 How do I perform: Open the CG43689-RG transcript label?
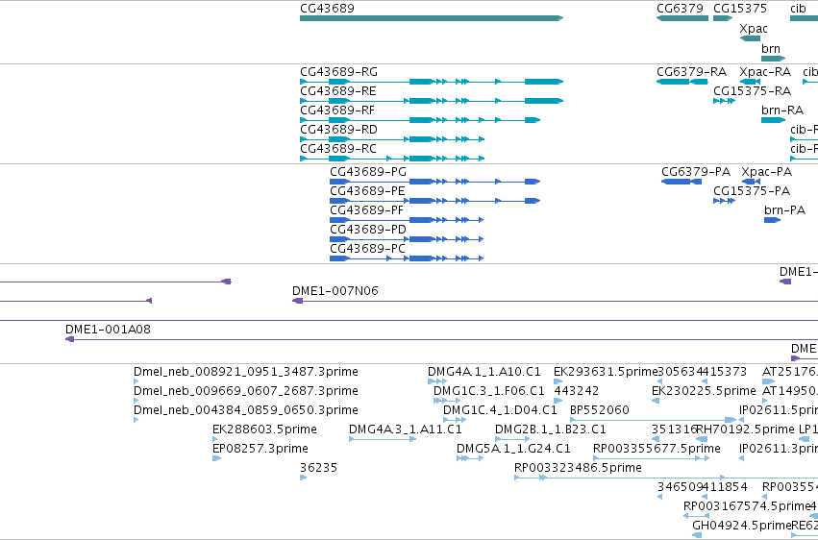pyautogui.click(x=338, y=71)
